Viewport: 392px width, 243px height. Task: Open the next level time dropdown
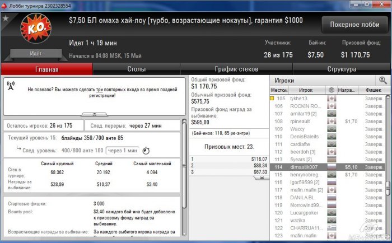(123, 151)
